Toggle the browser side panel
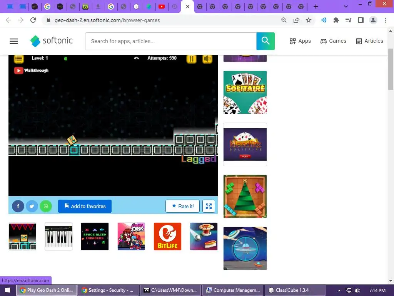Viewport: 394px width, 296px height. [361, 20]
